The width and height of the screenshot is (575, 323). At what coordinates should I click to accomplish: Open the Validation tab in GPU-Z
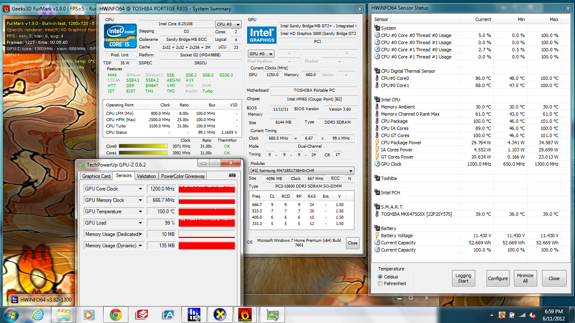(x=146, y=176)
